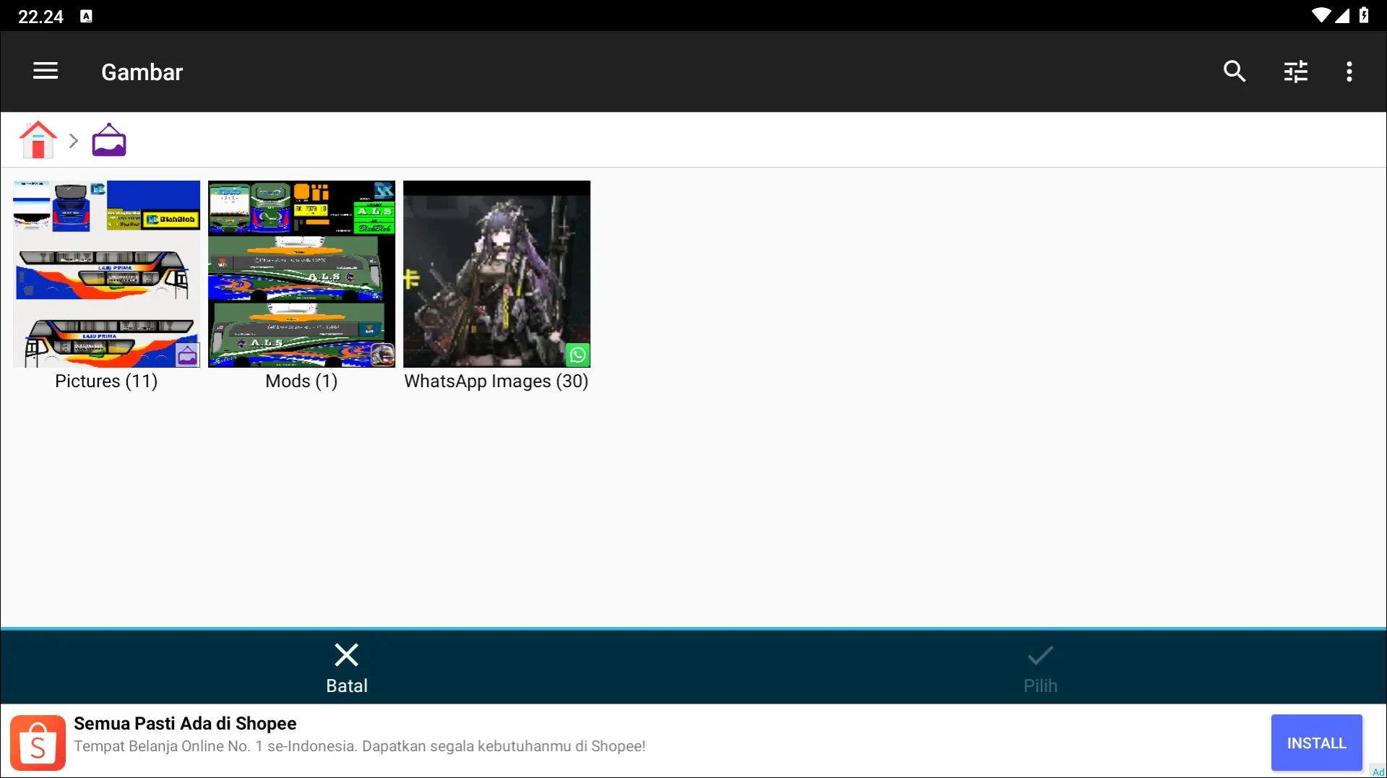Expand the breadcrumb chevron arrow
The width and height of the screenshot is (1387, 778).
click(73, 141)
